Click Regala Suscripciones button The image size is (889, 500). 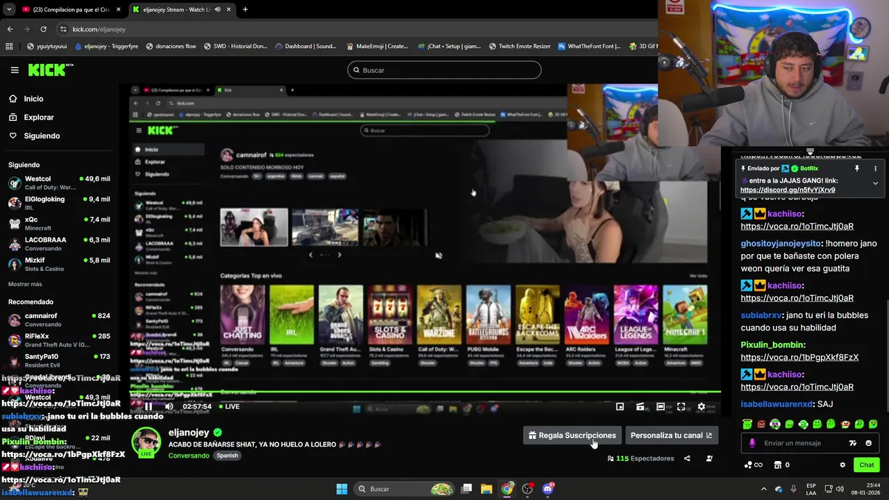[572, 435]
